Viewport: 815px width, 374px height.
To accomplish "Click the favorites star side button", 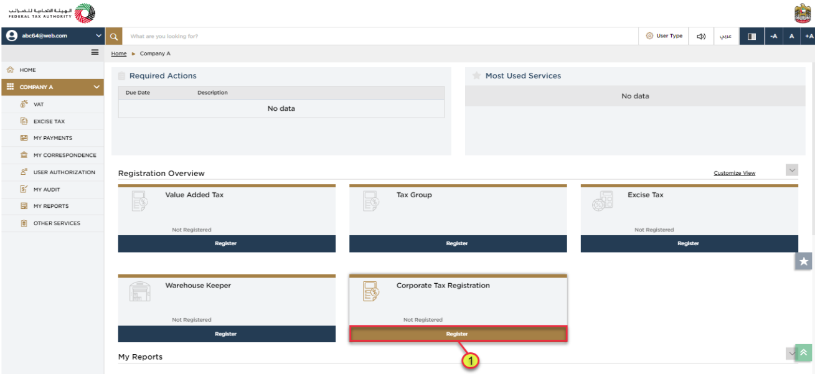I will 804,261.
